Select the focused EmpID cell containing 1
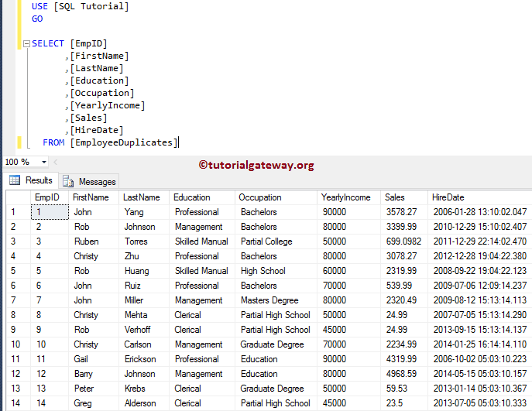 click(x=50, y=212)
